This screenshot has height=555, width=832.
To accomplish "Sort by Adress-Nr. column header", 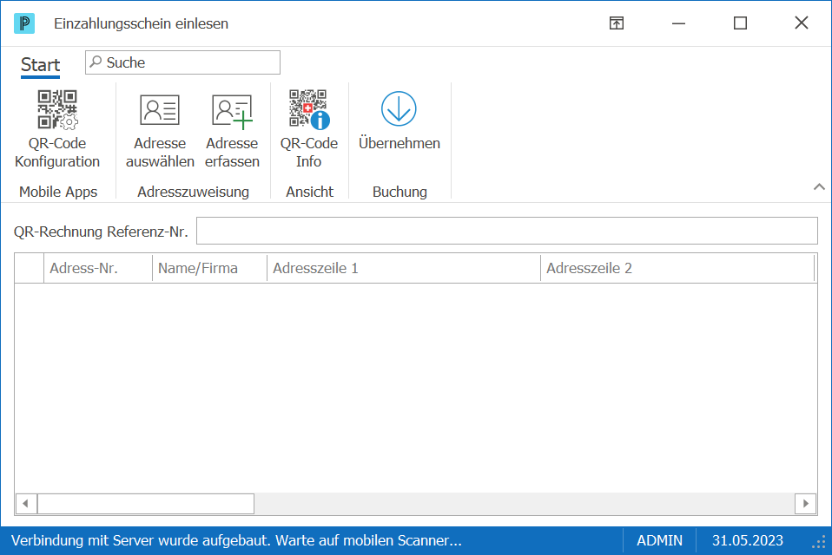I will pyautogui.click(x=98, y=268).
